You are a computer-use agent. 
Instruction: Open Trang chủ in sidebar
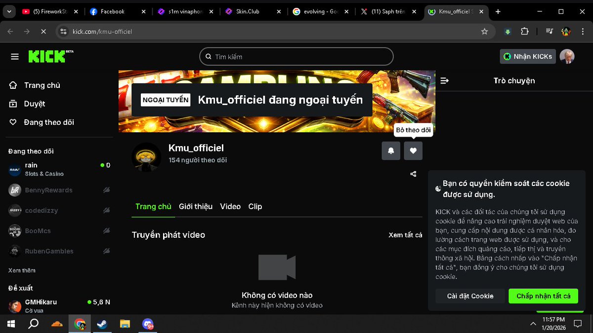(35, 85)
